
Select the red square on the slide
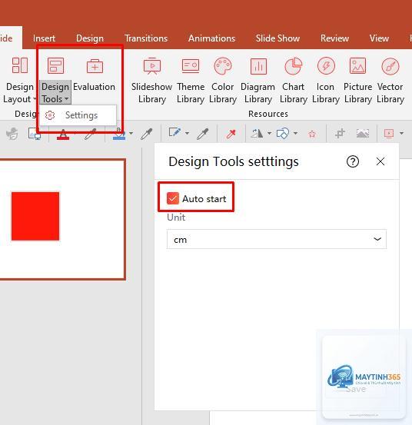(35, 216)
